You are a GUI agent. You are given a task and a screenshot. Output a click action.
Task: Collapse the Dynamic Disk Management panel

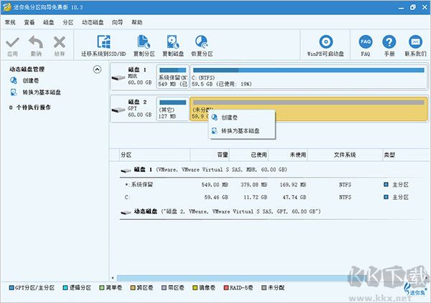point(97,69)
